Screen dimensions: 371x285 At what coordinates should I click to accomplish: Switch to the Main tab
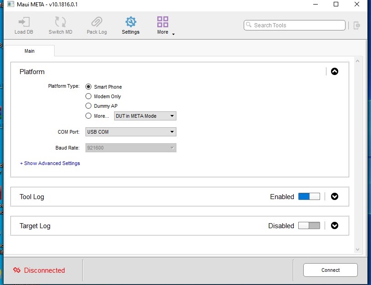pos(30,51)
